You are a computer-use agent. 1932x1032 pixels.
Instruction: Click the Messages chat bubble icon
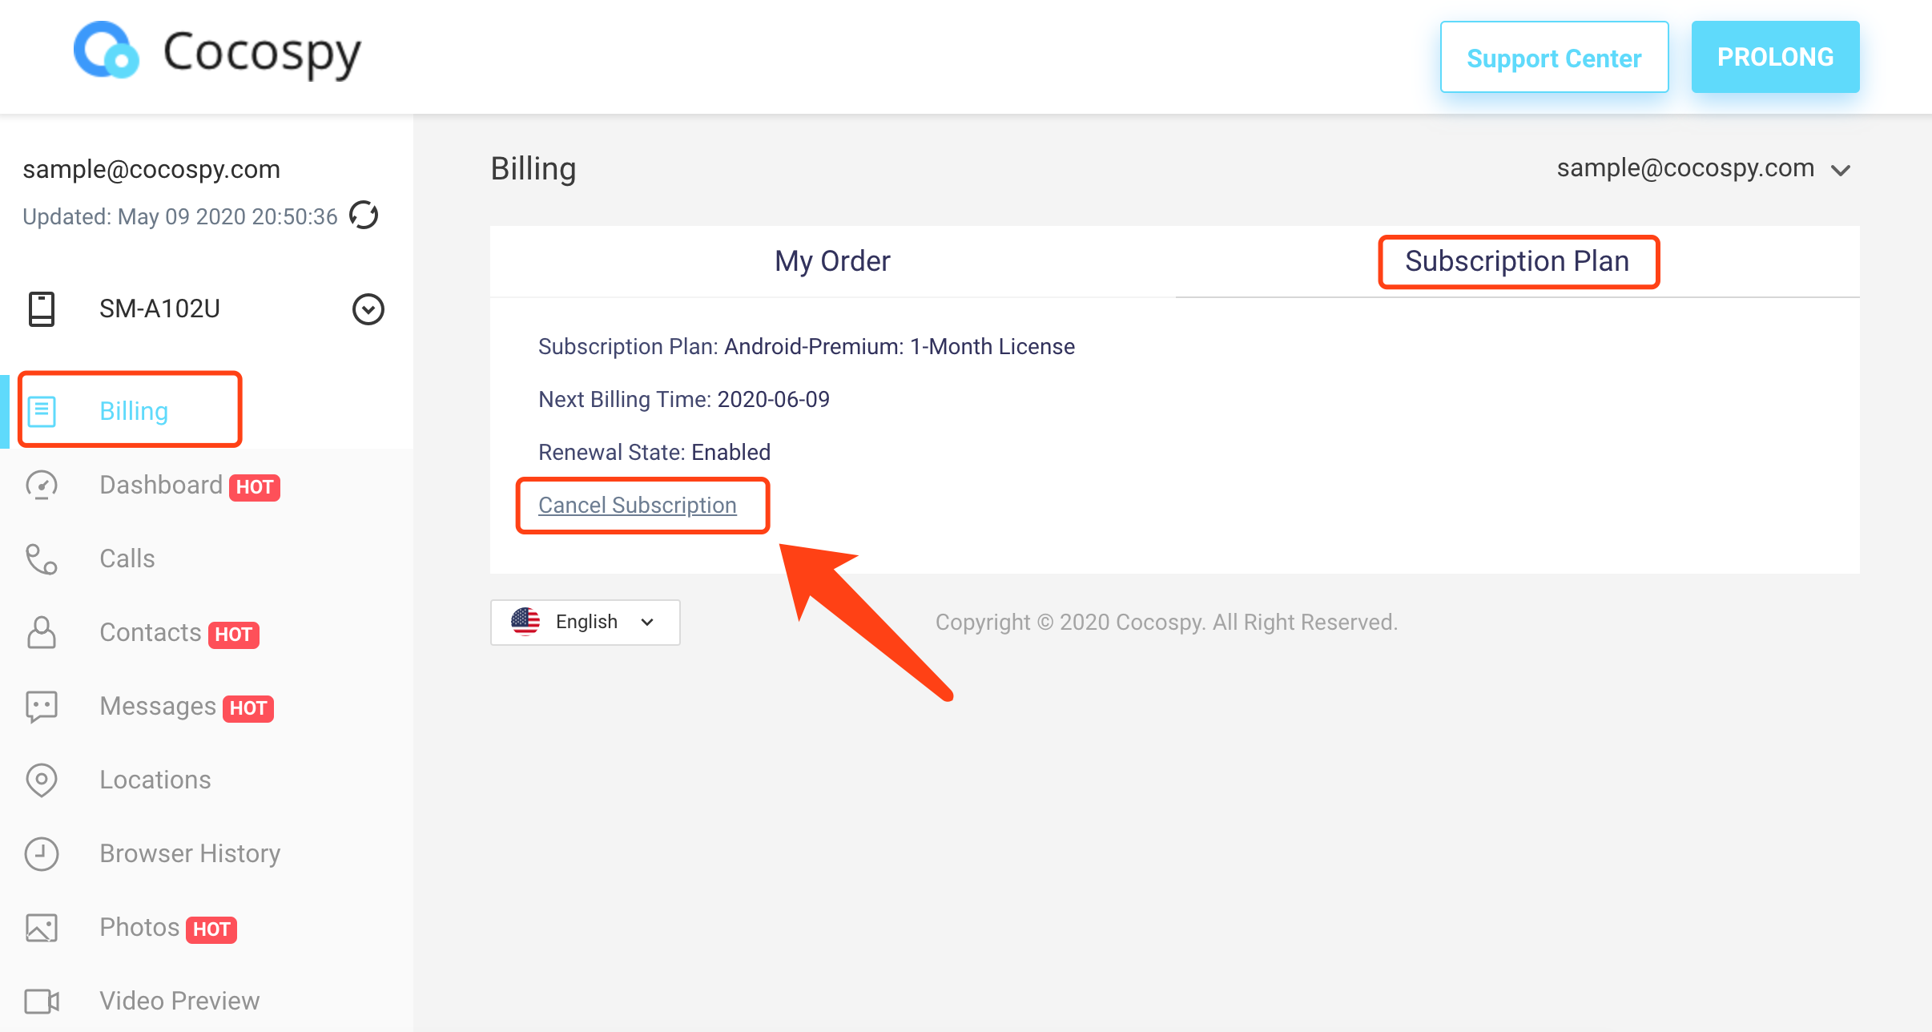click(x=42, y=707)
